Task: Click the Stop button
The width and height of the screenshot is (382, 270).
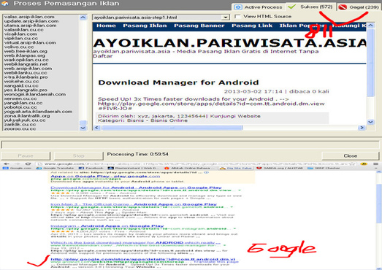Action: pyautogui.click(x=78, y=155)
